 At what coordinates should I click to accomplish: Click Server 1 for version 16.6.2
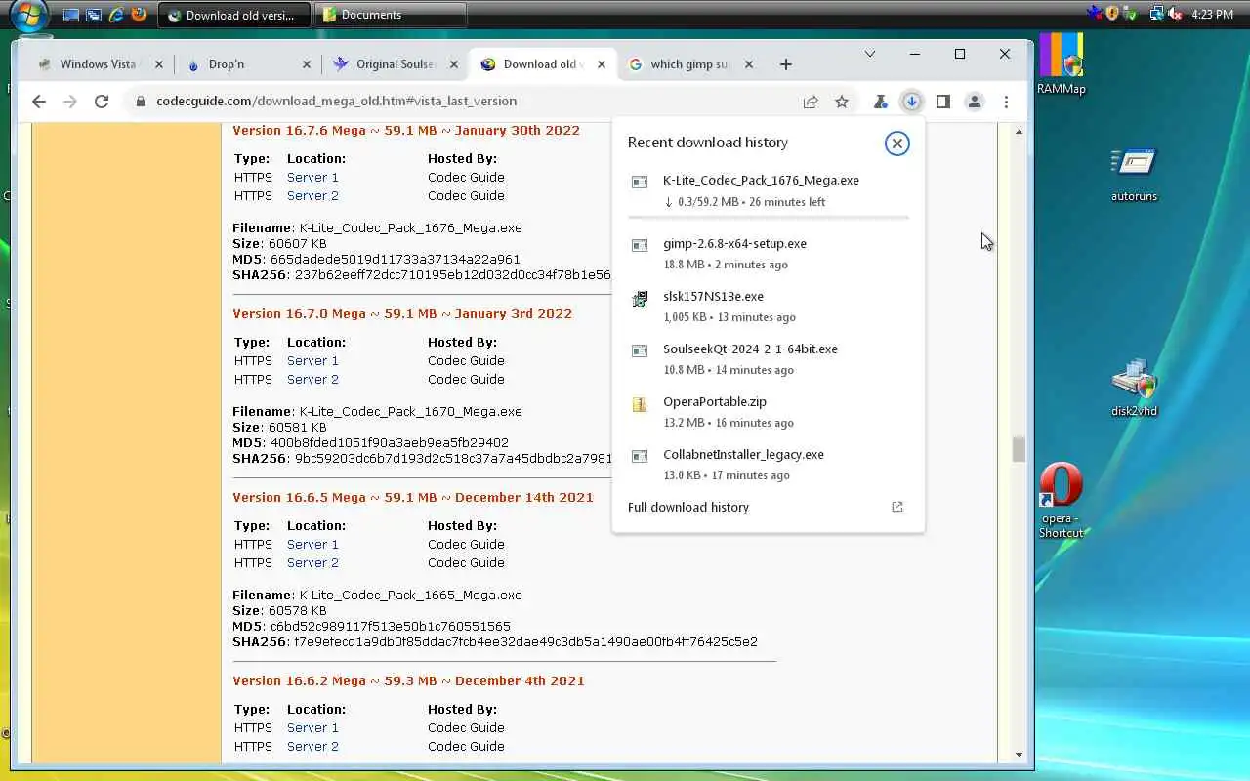(x=312, y=728)
